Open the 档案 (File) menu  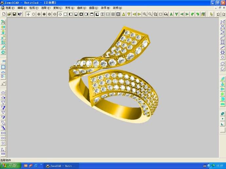pos(10,8)
